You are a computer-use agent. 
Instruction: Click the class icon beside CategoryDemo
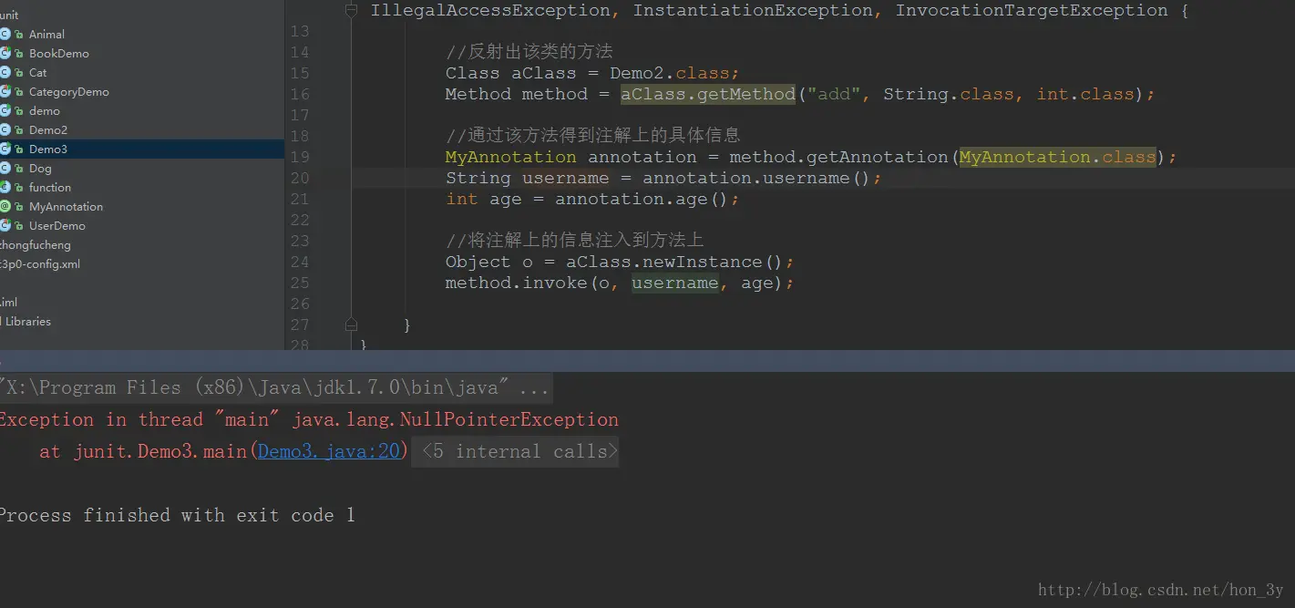coord(5,91)
